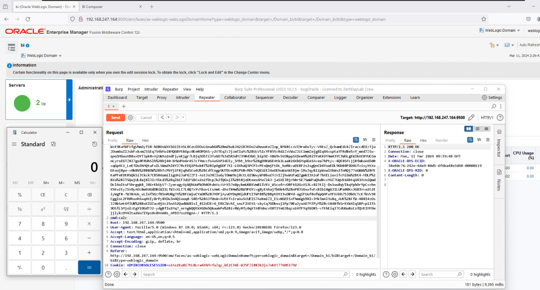Open the history forward dropdown arrow
540x290 pixels.
[183, 118]
